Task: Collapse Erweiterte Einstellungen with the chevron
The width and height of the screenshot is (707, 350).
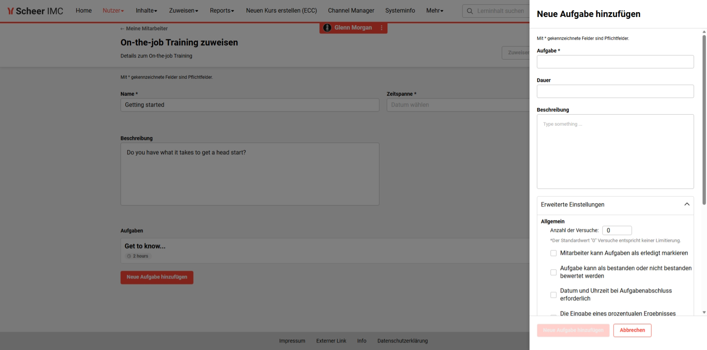Action: coord(687,204)
